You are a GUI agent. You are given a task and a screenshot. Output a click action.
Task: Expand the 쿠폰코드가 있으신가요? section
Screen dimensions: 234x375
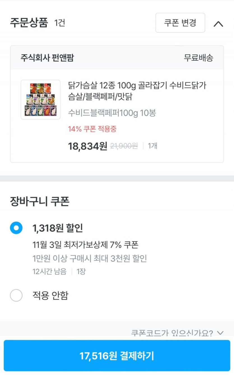172,333
